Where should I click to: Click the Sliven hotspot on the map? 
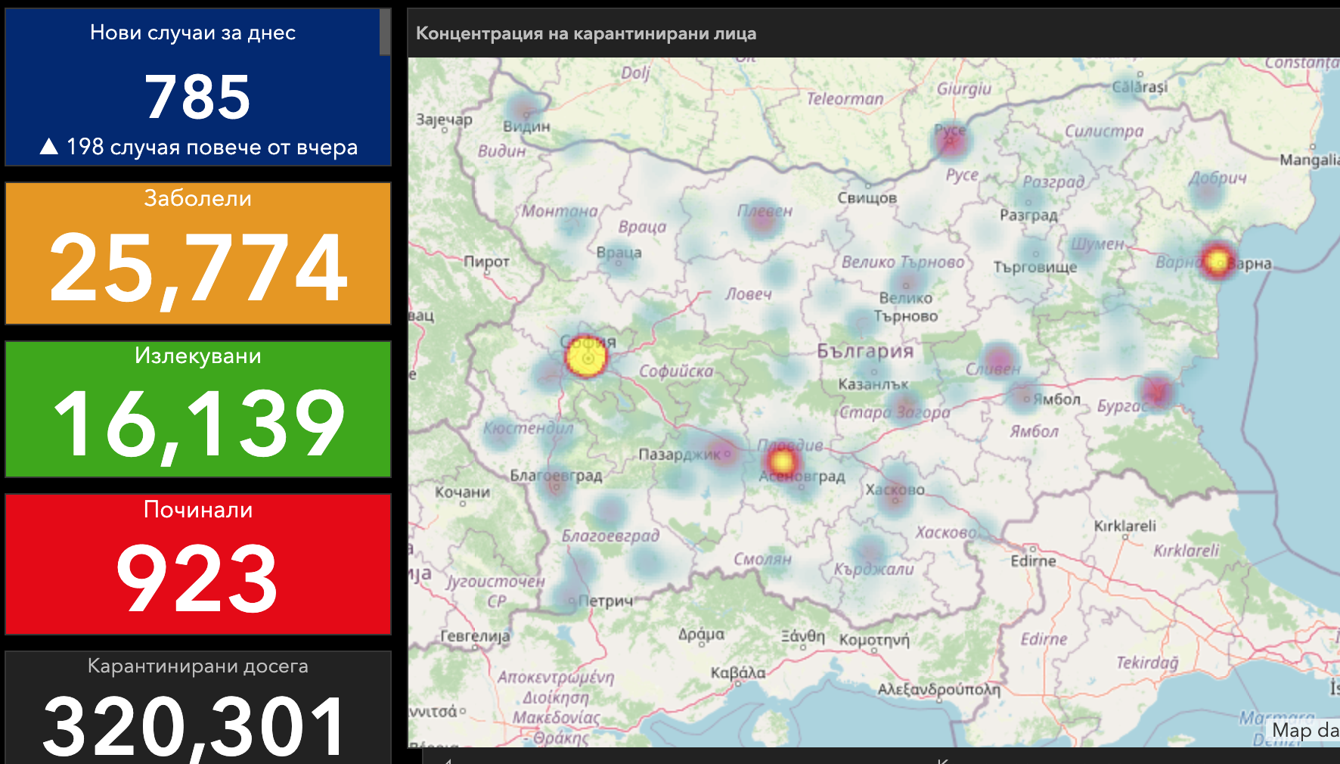point(1000,359)
